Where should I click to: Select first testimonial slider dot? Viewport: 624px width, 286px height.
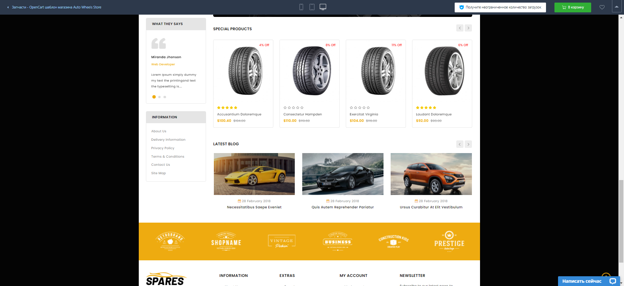(x=154, y=97)
